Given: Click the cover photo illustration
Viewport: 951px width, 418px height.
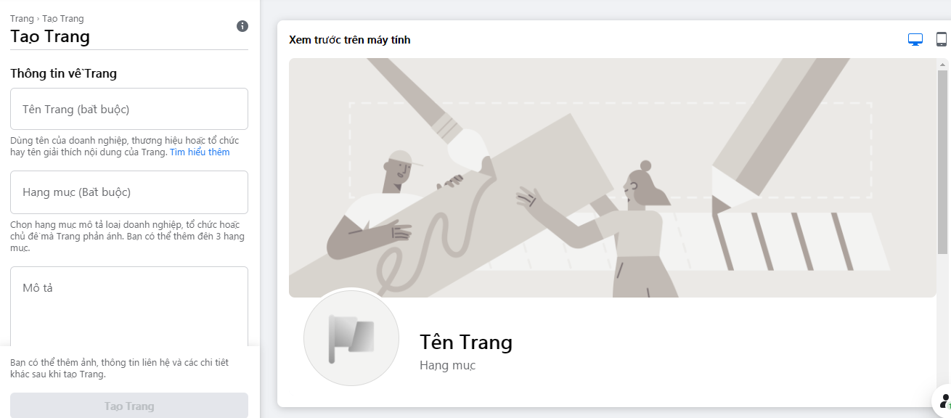Looking at the screenshot, I should pyautogui.click(x=613, y=178).
